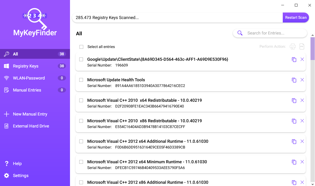Tick the Select all entries checkbox

tap(81, 47)
